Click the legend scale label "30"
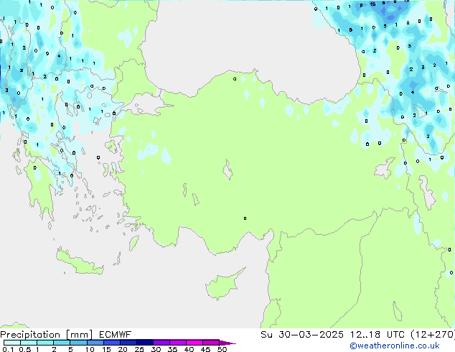455x352 pixels. click(x=156, y=349)
